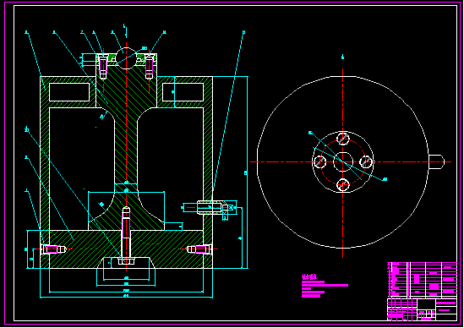The width and height of the screenshot is (464, 328).
Task: Select the large outer circle in right view
Action: (342, 162)
